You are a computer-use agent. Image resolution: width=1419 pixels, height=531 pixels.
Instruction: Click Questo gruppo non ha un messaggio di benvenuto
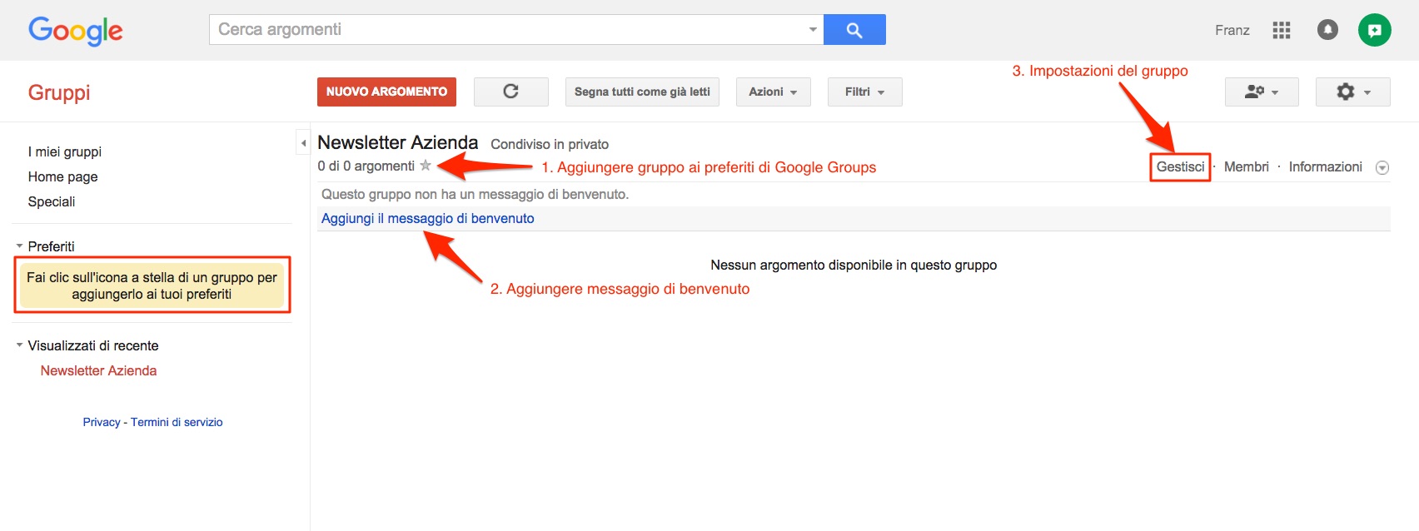475,194
